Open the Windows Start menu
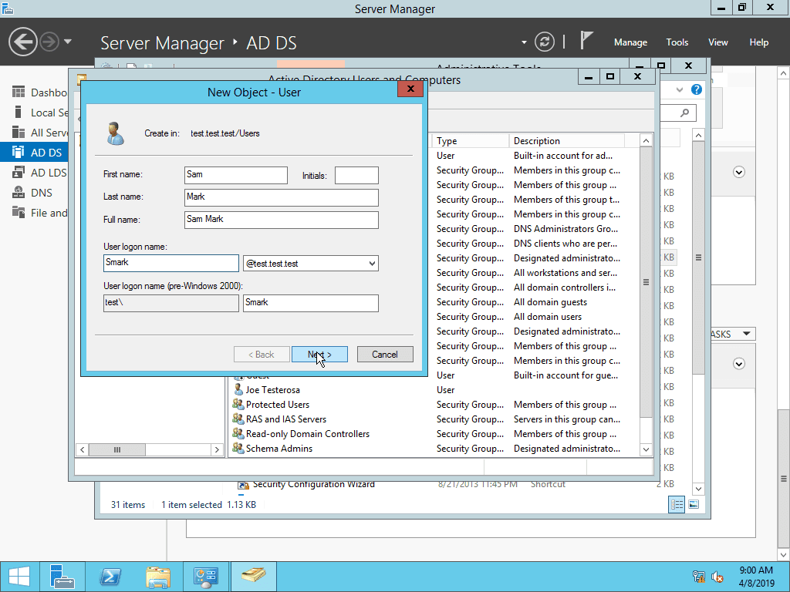 19,577
